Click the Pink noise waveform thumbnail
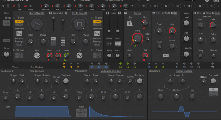221x120 pixels. [x=118, y=43]
